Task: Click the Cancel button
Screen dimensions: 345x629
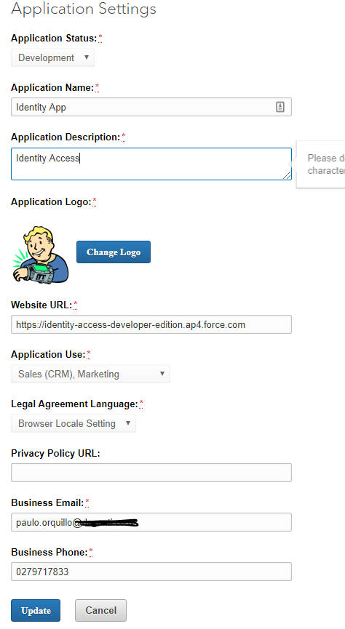Action: 101,610
